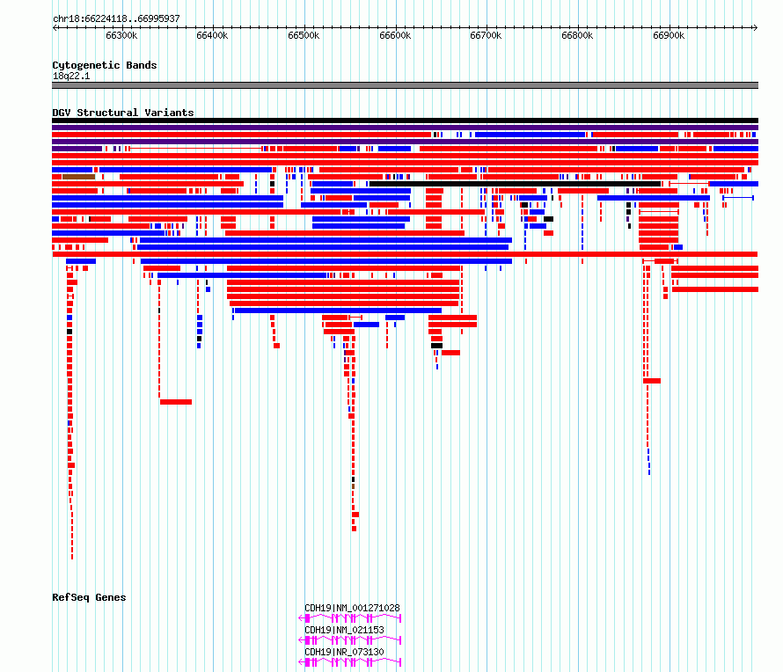Image resolution: width=783 pixels, height=672 pixels.
Task: Select the magenta gene glyph below CDH19|NM_021153
Action: [x=349, y=640]
